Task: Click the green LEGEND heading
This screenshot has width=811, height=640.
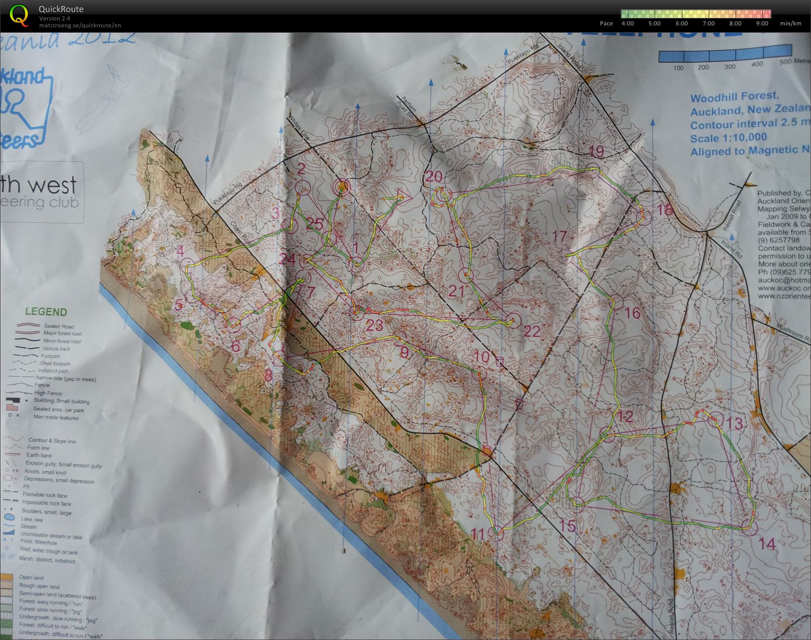Action: (x=46, y=312)
